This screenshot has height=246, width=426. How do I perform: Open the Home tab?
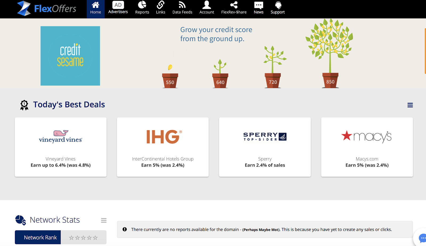(96, 9)
